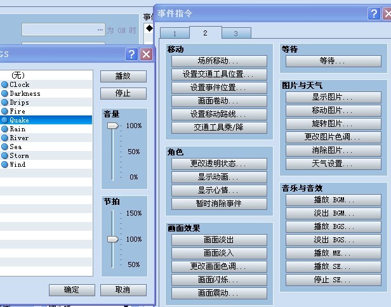Open the 天气设置 command
This screenshot has height=307, width=391.
click(333, 164)
